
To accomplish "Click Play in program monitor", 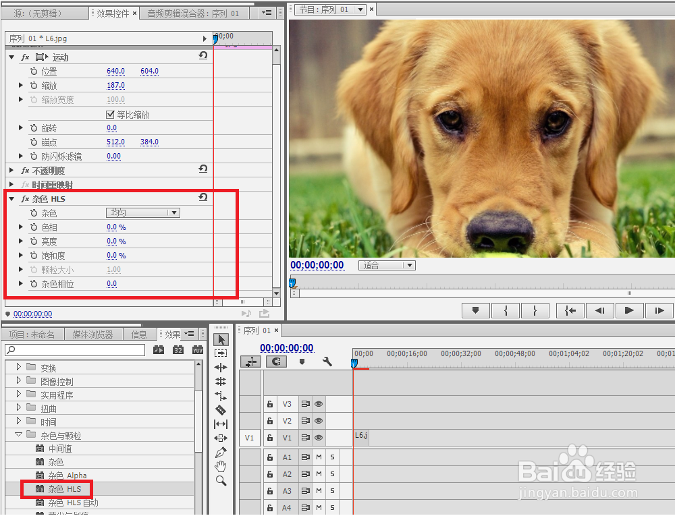I will coord(629,310).
